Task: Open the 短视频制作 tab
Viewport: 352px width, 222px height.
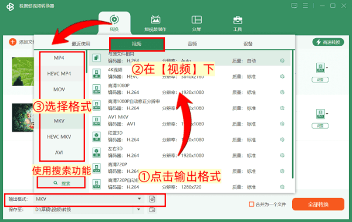Action: [155, 23]
